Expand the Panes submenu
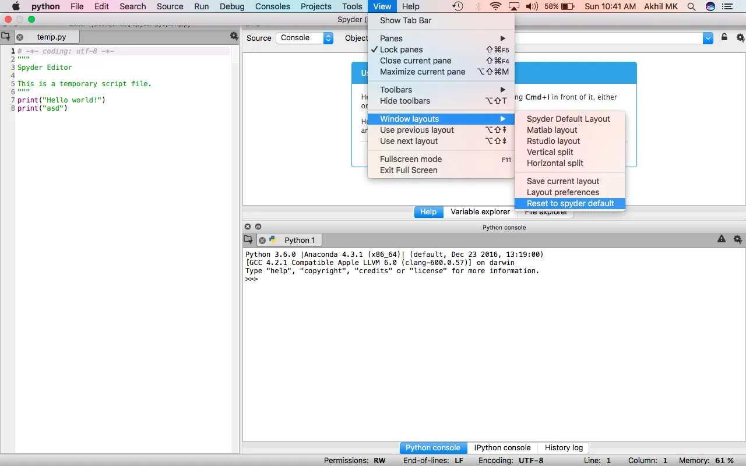The image size is (746, 466). (441, 38)
